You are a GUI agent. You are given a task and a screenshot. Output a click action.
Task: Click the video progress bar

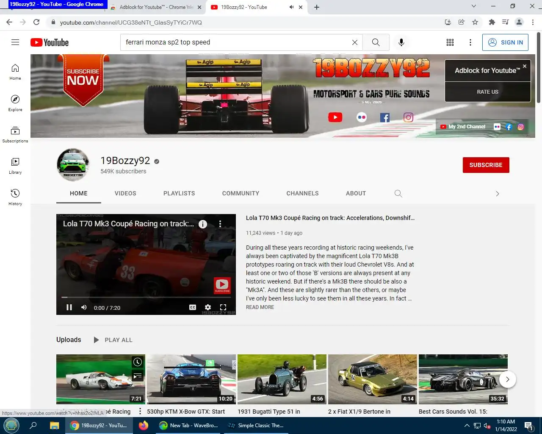[146, 297]
